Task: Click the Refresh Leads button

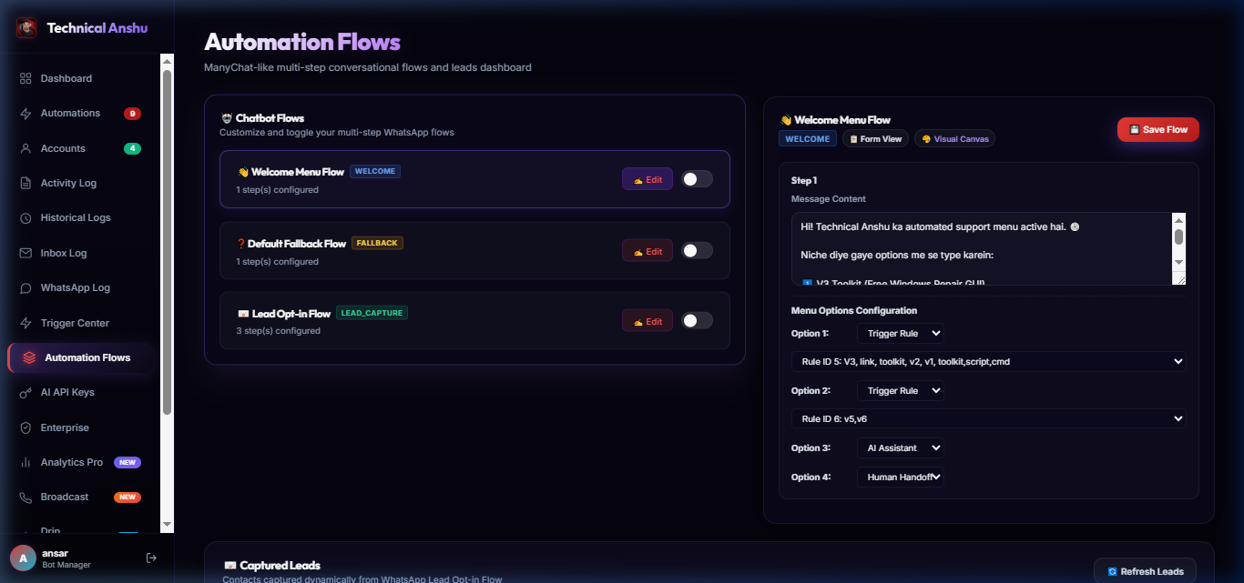Action: click(x=1145, y=571)
